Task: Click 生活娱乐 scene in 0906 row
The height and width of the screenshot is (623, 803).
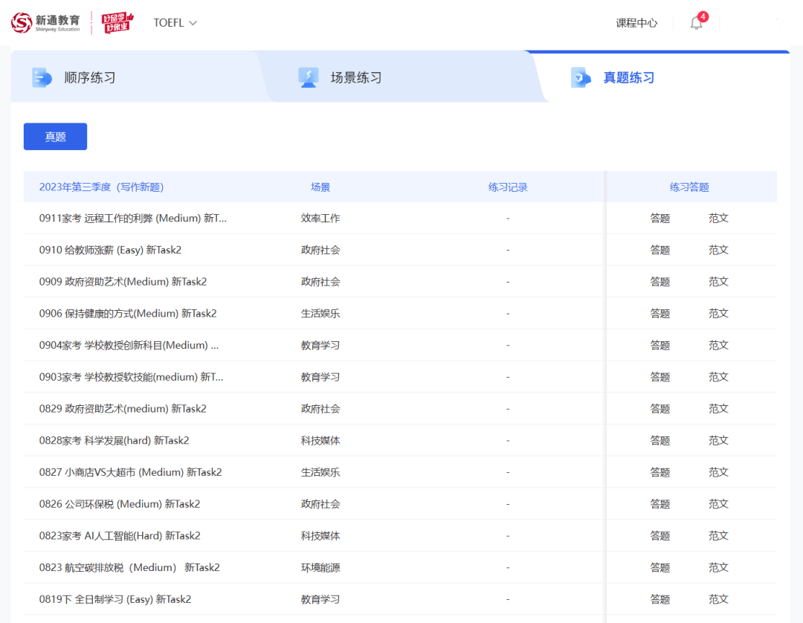Action: 320,313
